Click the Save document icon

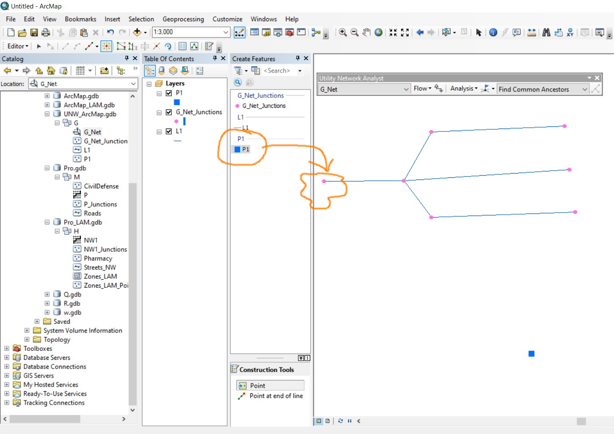34,32
